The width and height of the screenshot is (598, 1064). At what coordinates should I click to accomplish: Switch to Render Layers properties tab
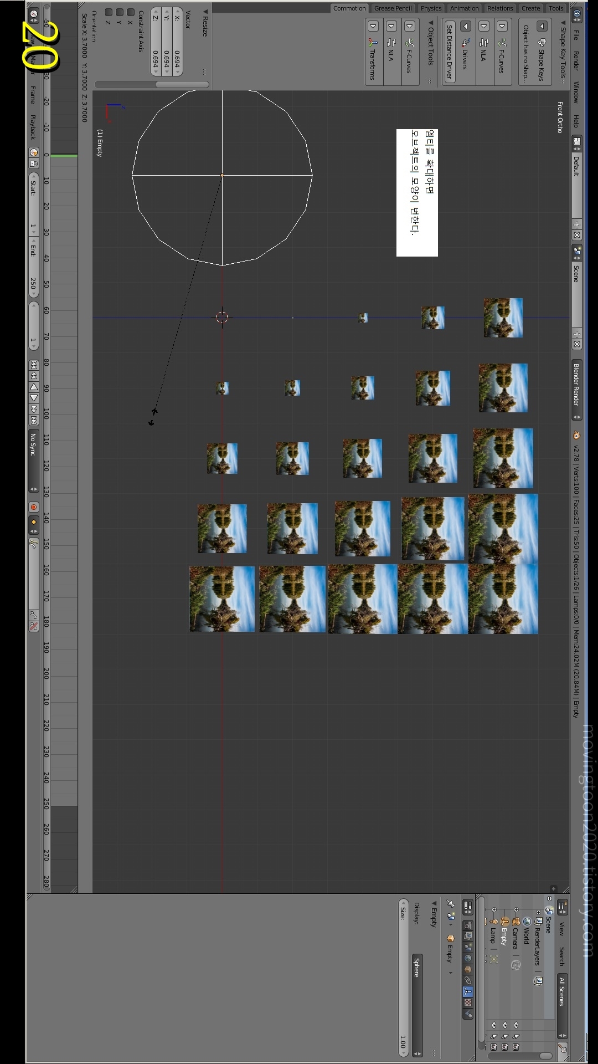468,936
